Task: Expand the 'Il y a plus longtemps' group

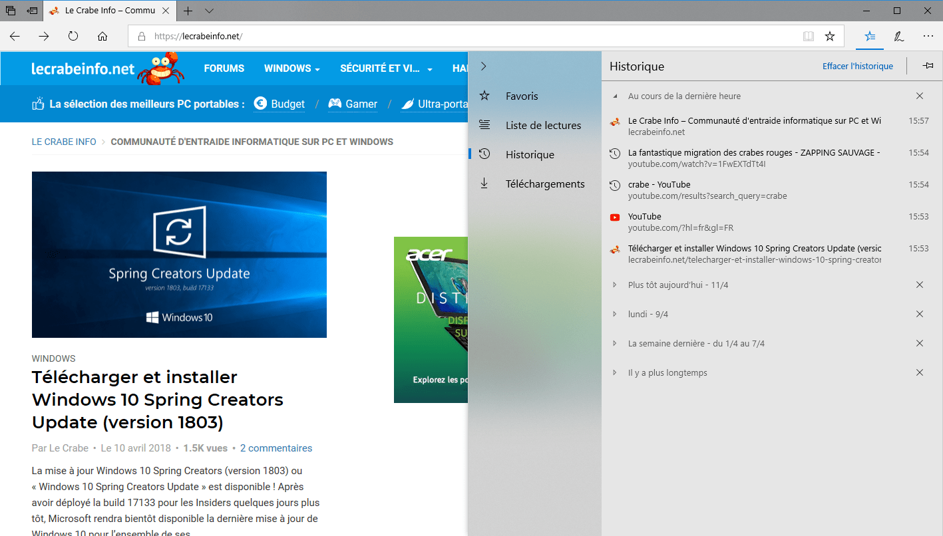Action: [615, 372]
